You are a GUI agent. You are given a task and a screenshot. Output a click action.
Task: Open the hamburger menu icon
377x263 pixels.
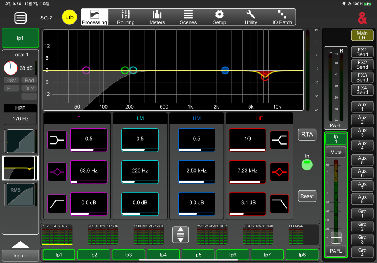click(x=21, y=17)
